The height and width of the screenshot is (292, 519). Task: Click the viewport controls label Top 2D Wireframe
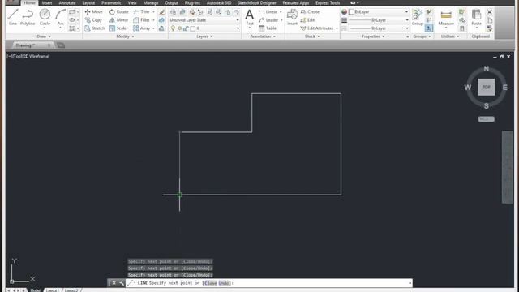[x=28, y=57]
